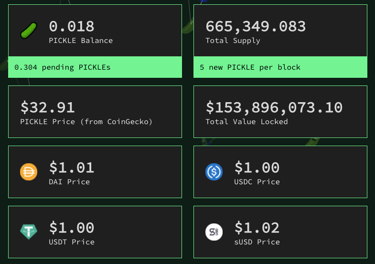Select the 665,349.083 total supply number
The height and width of the screenshot is (264, 375).
coord(256,26)
